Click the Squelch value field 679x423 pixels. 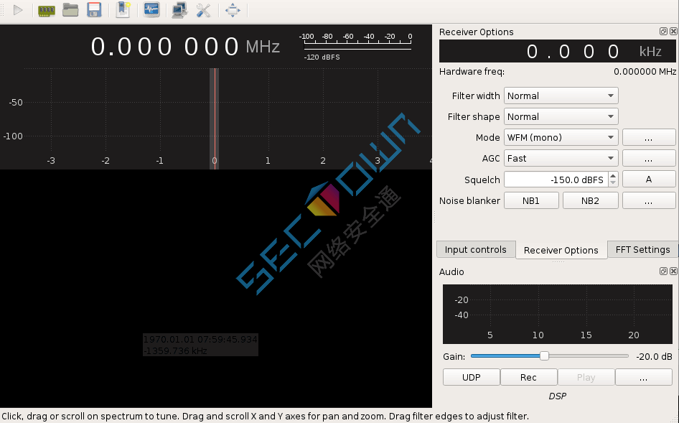pyautogui.click(x=556, y=180)
